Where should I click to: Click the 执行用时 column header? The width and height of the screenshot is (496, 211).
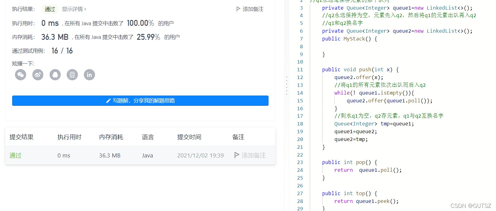coord(69,137)
